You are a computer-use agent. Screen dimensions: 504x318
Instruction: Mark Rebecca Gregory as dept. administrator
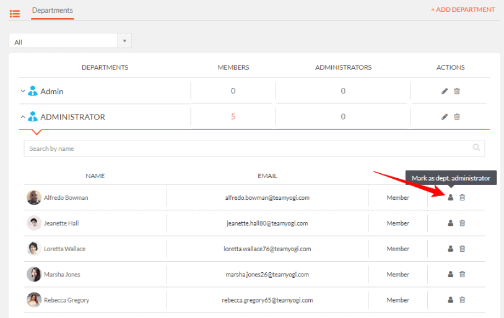pos(451,300)
